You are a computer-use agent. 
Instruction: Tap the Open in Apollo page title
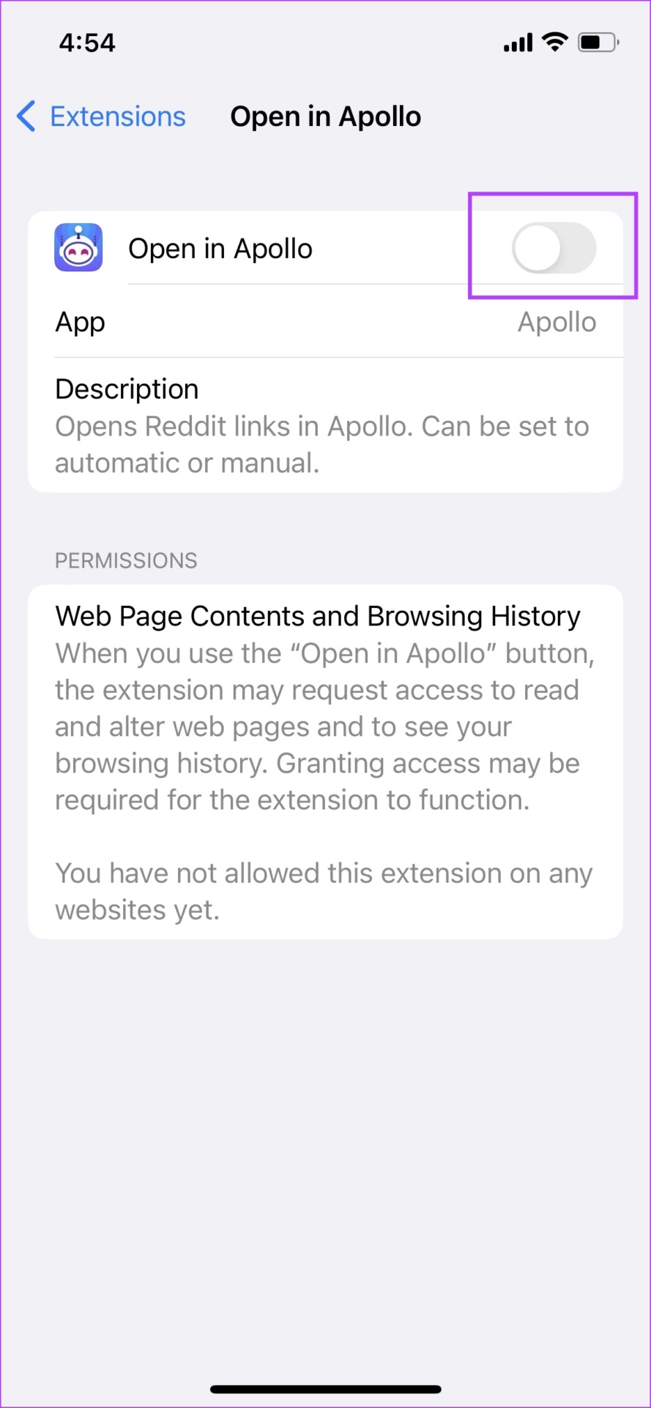coord(326,117)
